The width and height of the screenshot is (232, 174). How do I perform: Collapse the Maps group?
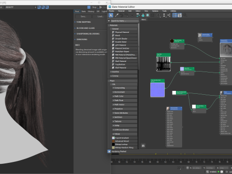(123, 81)
